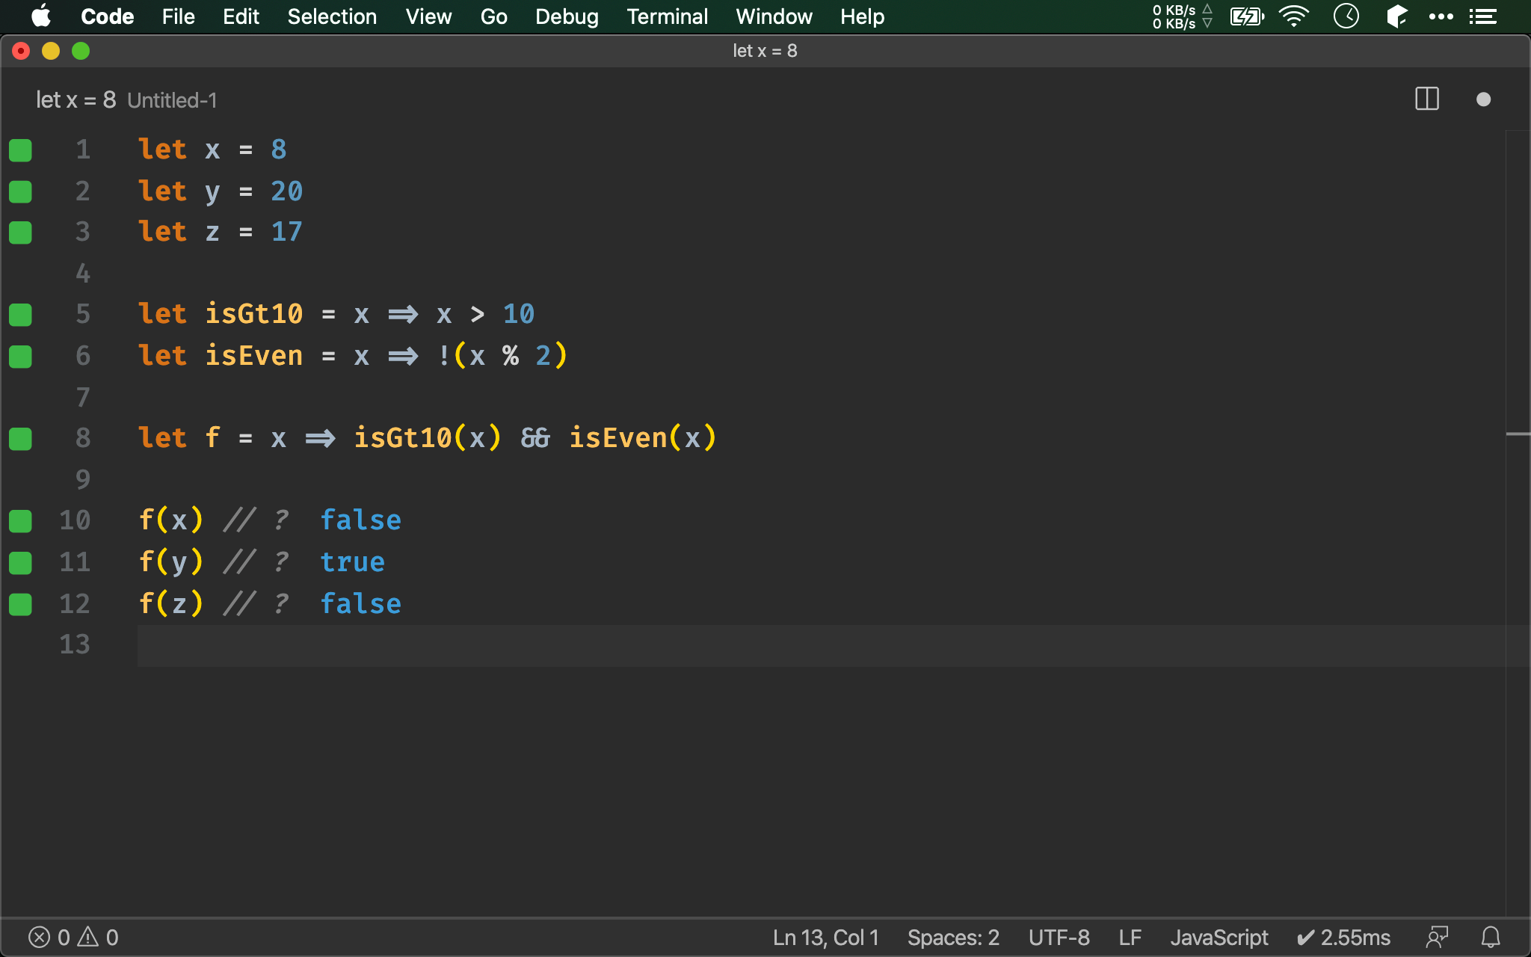Open the Go menu
This screenshot has height=957, width=1531.
pyautogui.click(x=493, y=16)
